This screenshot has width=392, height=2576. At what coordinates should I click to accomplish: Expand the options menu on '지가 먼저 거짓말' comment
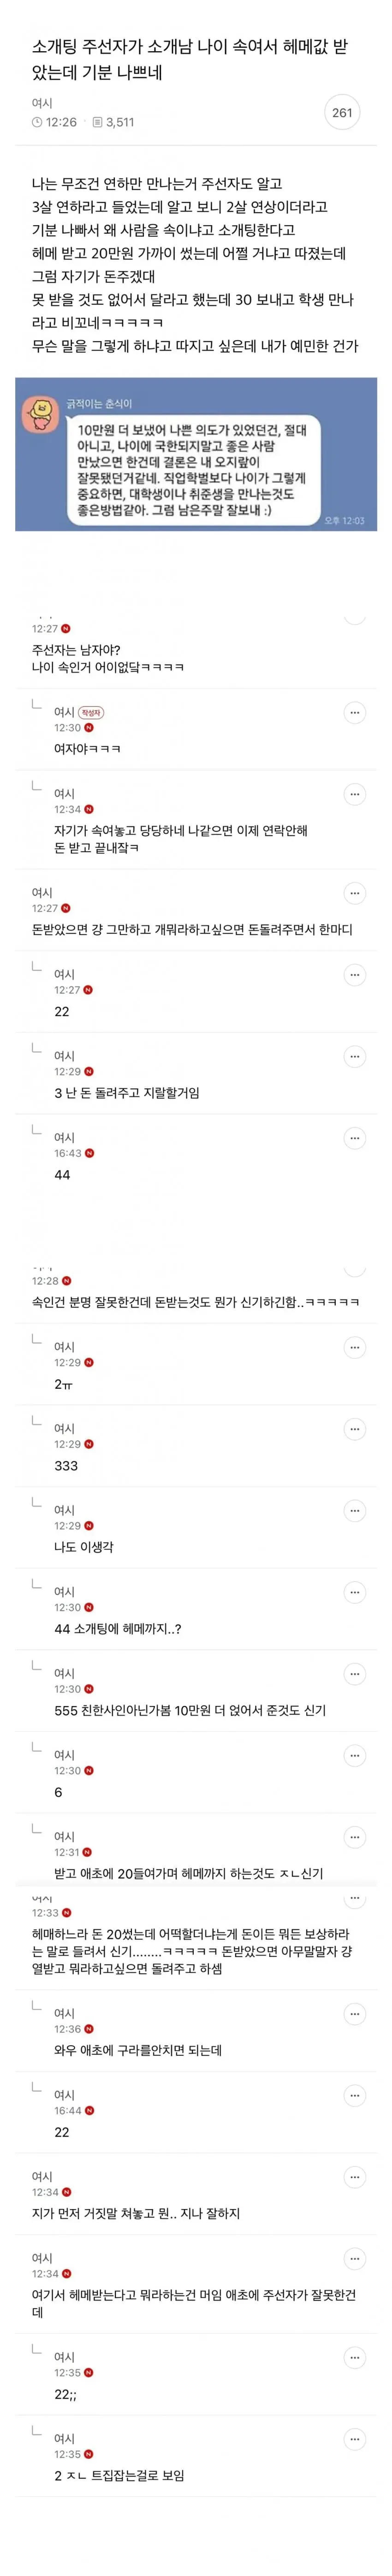coord(354,2177)
